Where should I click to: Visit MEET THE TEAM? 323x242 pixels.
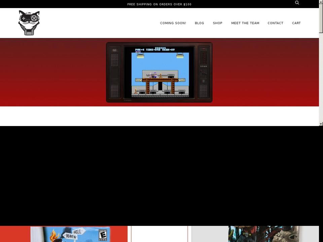point(245,23)
